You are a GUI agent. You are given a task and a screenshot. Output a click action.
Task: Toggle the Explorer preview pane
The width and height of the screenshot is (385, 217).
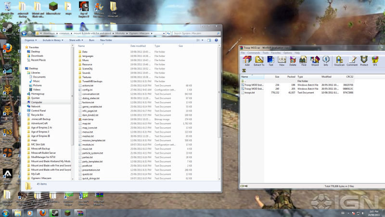click(209, 41)
